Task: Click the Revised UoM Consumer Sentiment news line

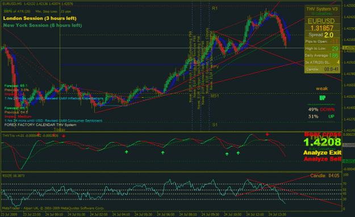Action: click(x=53, y=121)
